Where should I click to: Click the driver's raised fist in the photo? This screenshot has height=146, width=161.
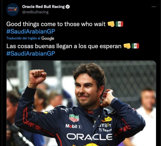(x=38, y=76)
